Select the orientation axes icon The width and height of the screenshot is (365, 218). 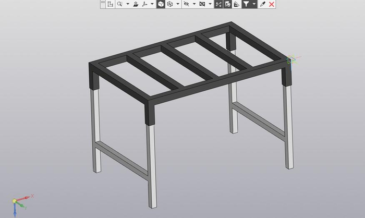145,4
